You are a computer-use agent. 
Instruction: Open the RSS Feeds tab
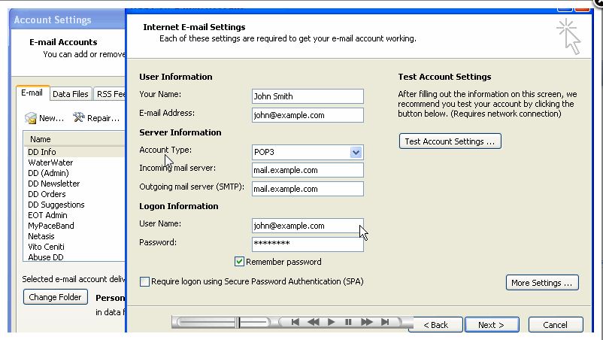tap(110, 94)
